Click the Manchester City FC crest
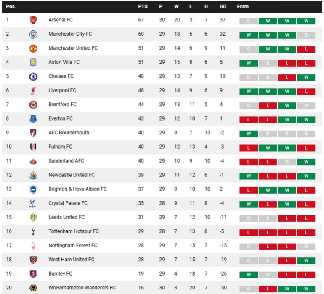 (33, 34)
